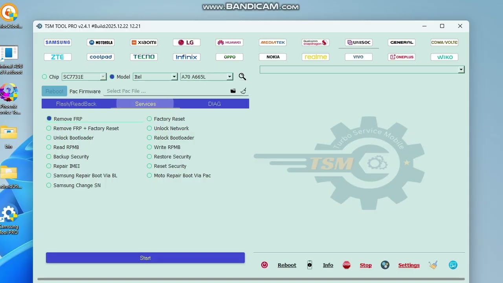Click the red Stop link
The image size is (503, 283).
[366, 265]
